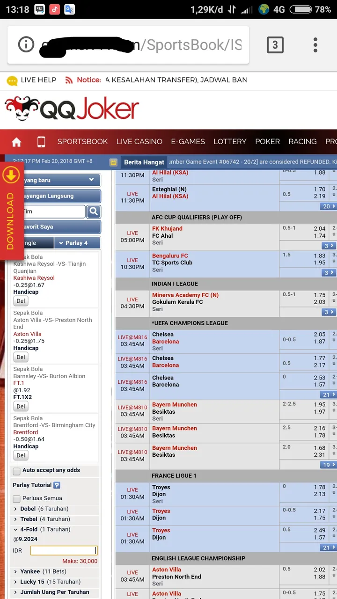
Task: Open LIVE CASINO menu
Action: click(x=139, y=141)
